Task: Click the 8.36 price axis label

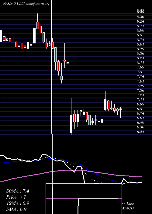Action: point(140,53)
